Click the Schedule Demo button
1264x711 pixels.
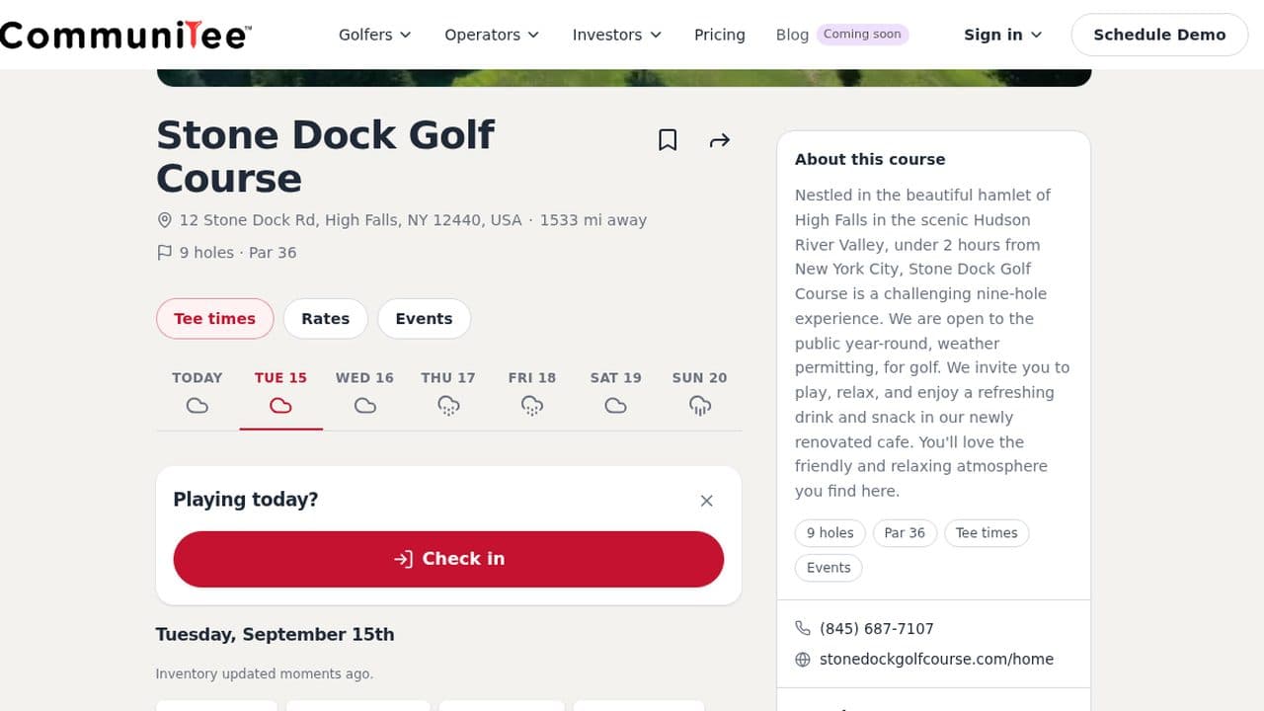pos(1159,35)
